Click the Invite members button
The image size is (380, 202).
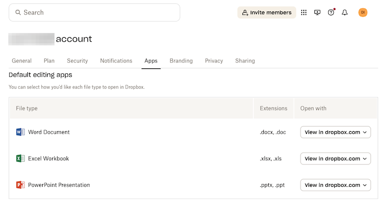[267, 12]
